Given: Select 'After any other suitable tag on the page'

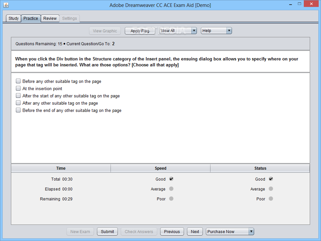Looking at the screenshot, I should pyautogui.click(x=18, y=103).
